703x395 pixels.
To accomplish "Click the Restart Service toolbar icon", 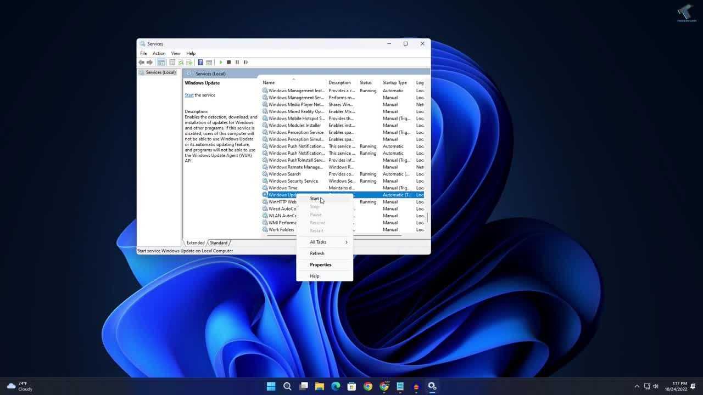I will [x=246, y=62].
